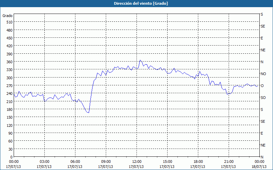The image size is (273, 170).
Task: Click the "18:00" time label
Action: click(198, 162)
